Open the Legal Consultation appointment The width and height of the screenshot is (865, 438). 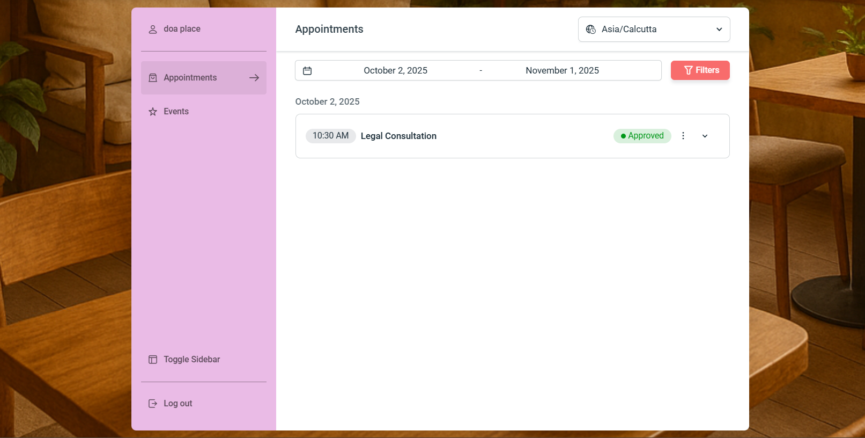pos(398,136)
